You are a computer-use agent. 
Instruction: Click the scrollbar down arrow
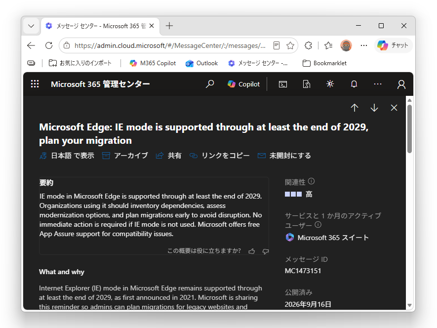pos(409,305)
